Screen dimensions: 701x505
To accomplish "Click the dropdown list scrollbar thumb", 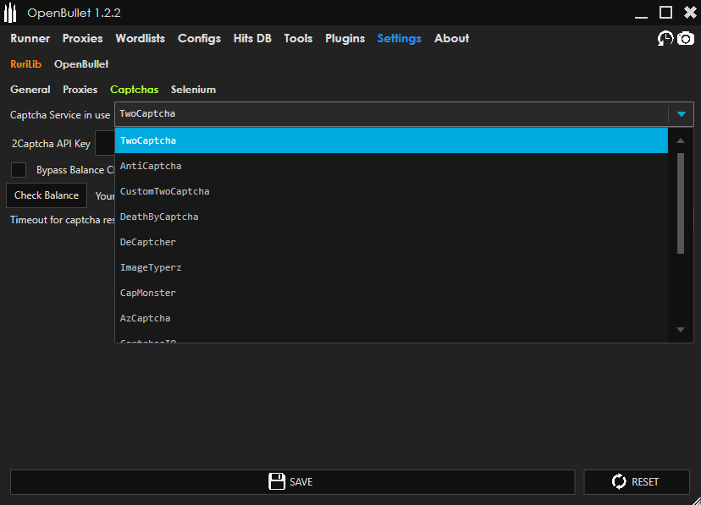I will coord(681,203).
